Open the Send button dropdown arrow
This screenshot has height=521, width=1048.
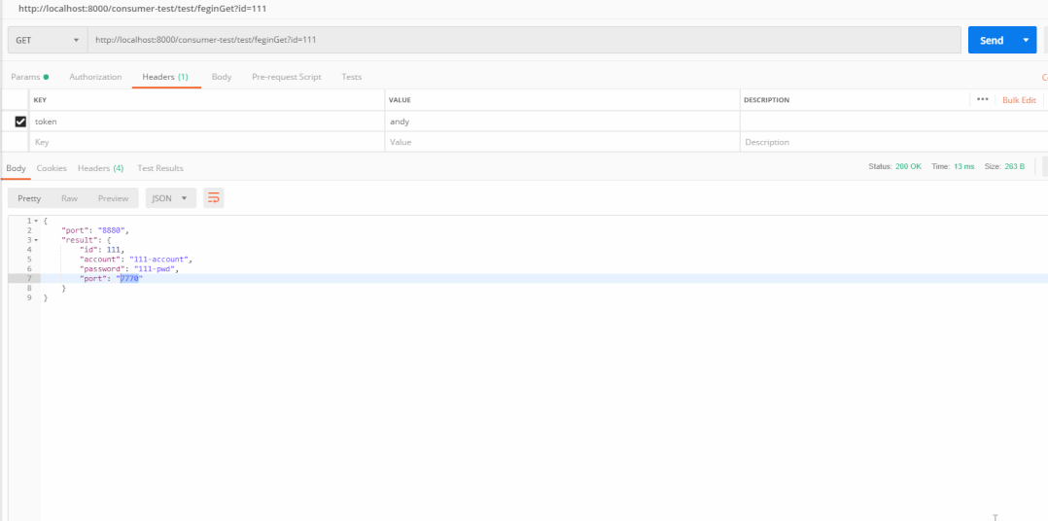tap(1026, 40)
